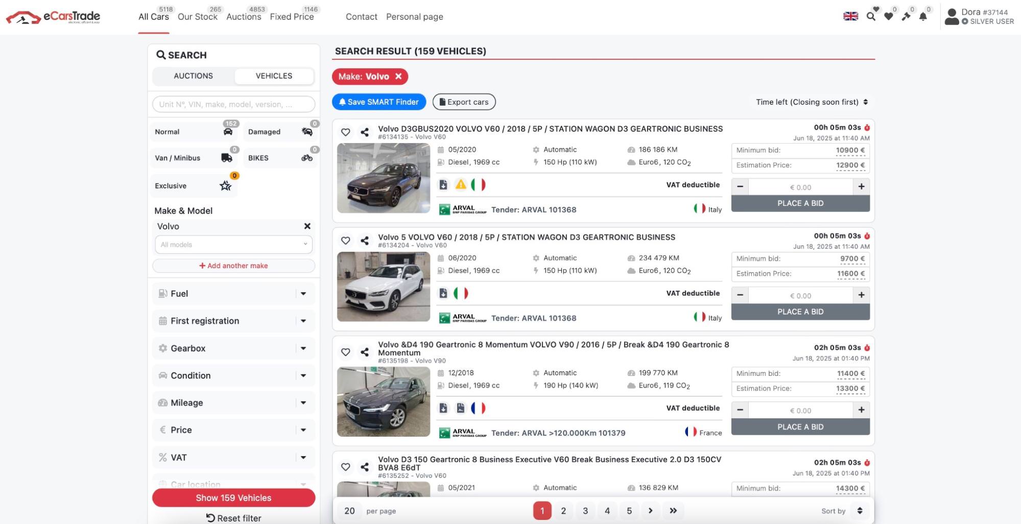Click Export cars button

click(464, 102)
